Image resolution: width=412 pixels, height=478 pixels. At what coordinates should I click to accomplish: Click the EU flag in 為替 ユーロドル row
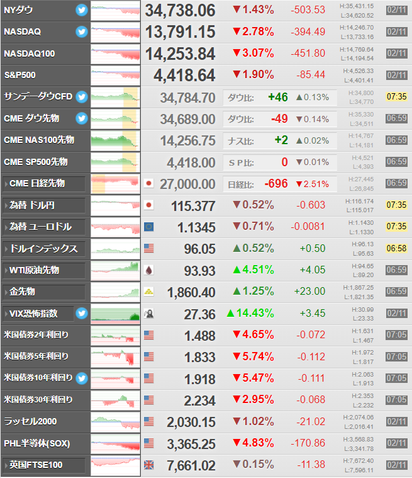[148, 227]
